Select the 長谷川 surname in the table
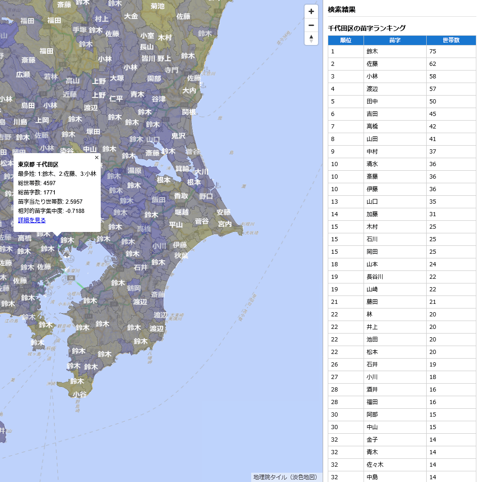481x482 pixels. click(x=375, y=276)
